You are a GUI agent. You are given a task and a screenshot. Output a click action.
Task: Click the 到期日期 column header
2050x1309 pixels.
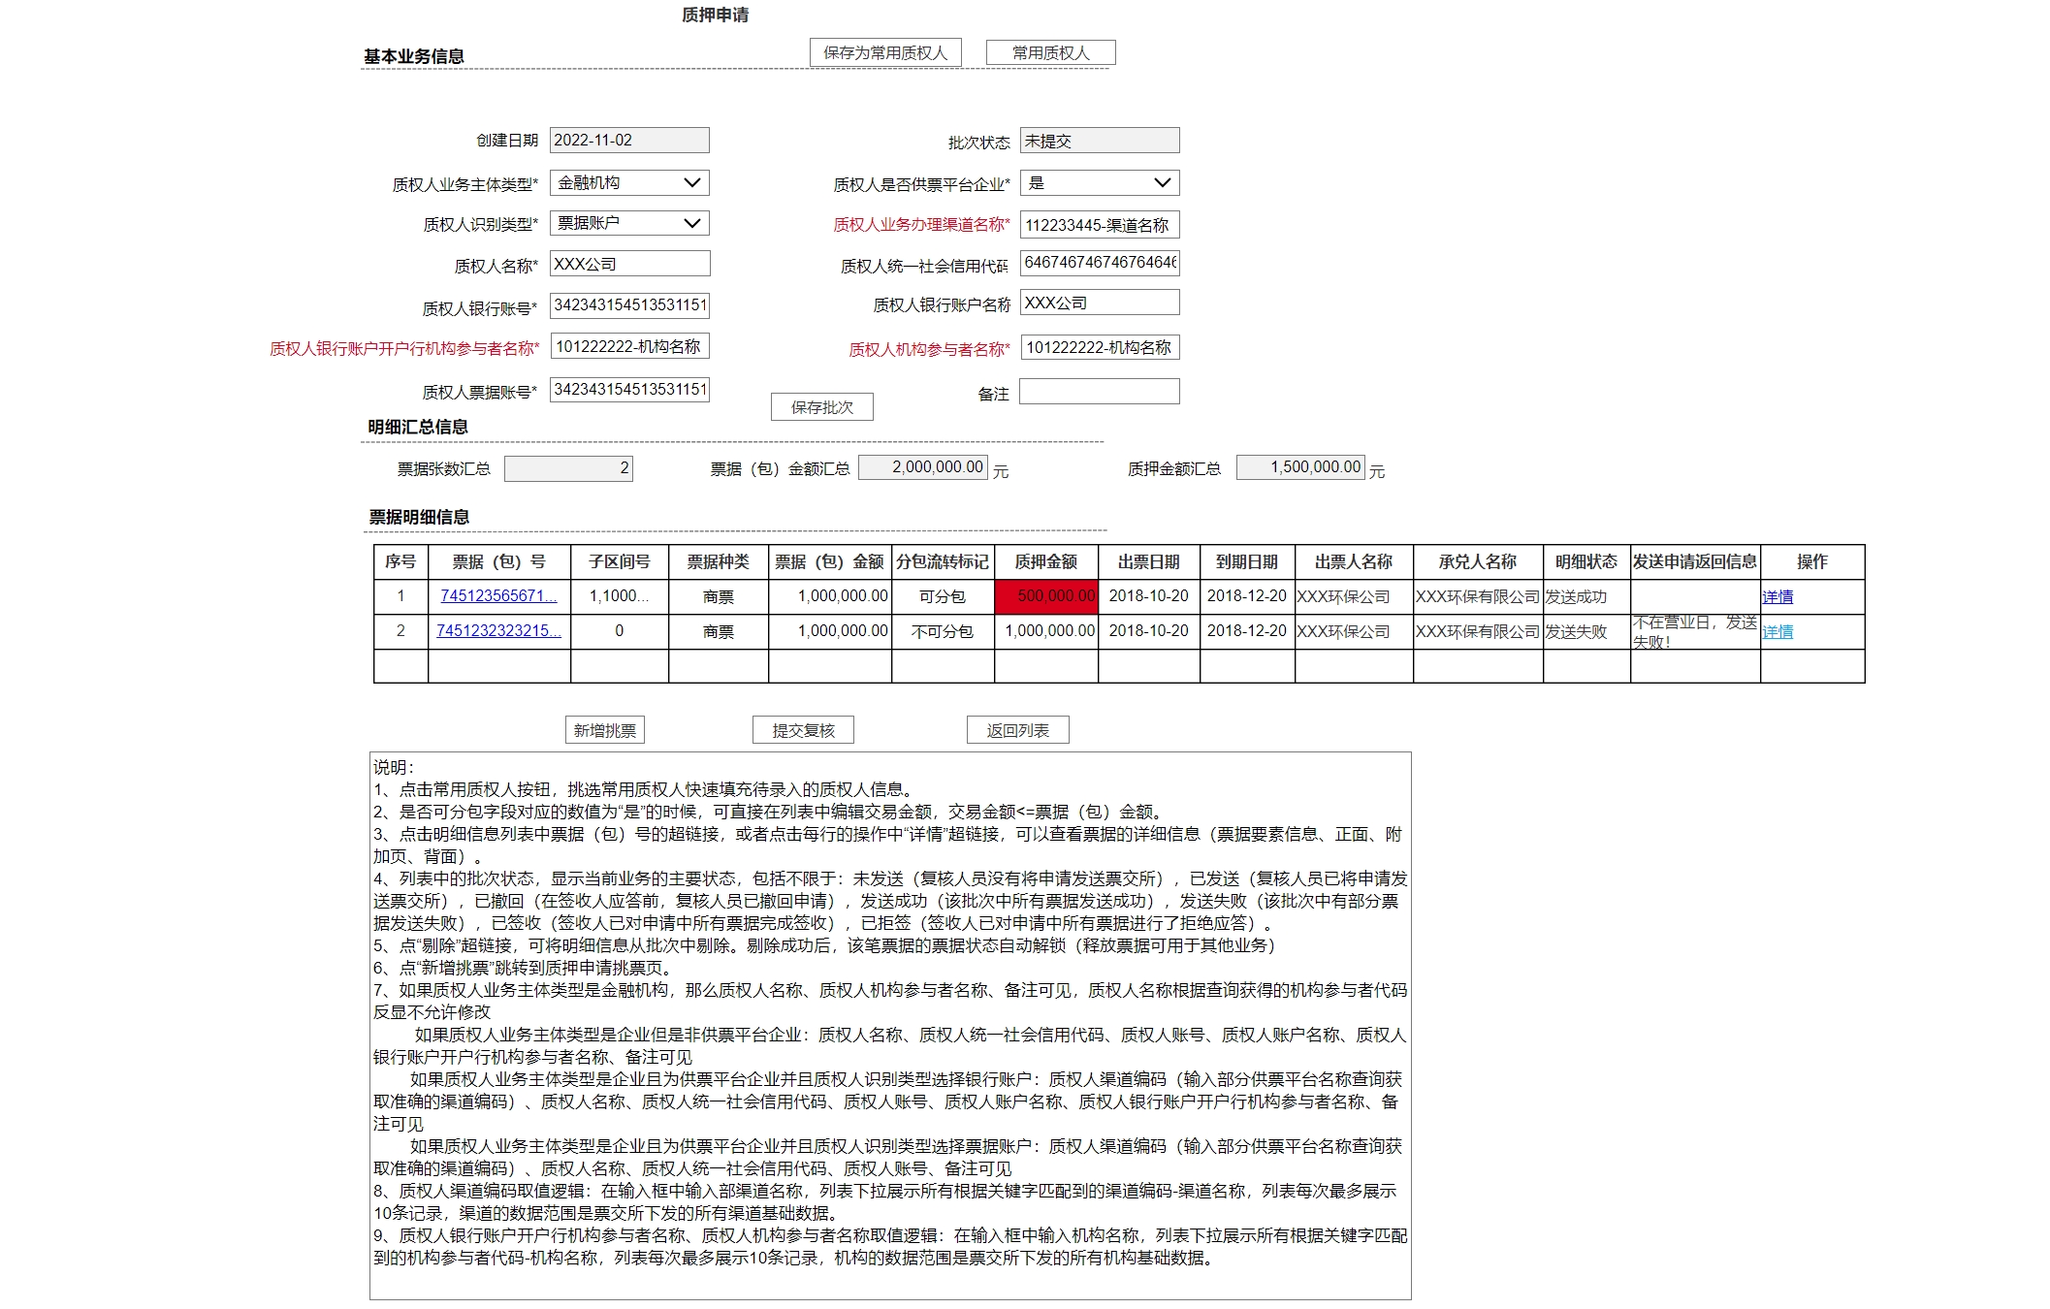1247,561
